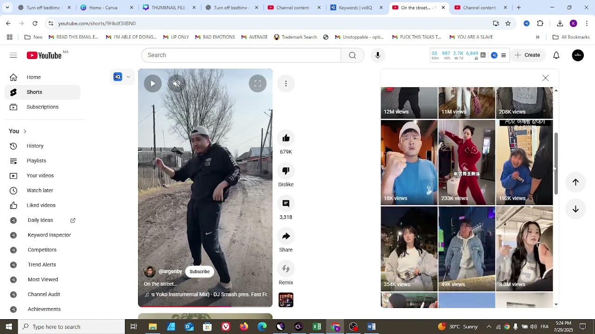Open the sound source thumbnail below Remix
595x334 pixels.
pos(286,300)
